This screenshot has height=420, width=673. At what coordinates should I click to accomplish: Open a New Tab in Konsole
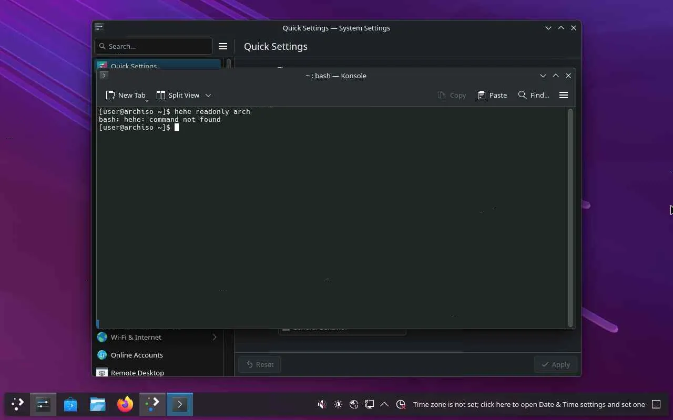click(x=125, y=95)
